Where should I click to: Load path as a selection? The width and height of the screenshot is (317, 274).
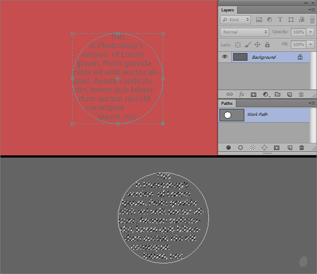coord(252,147)
